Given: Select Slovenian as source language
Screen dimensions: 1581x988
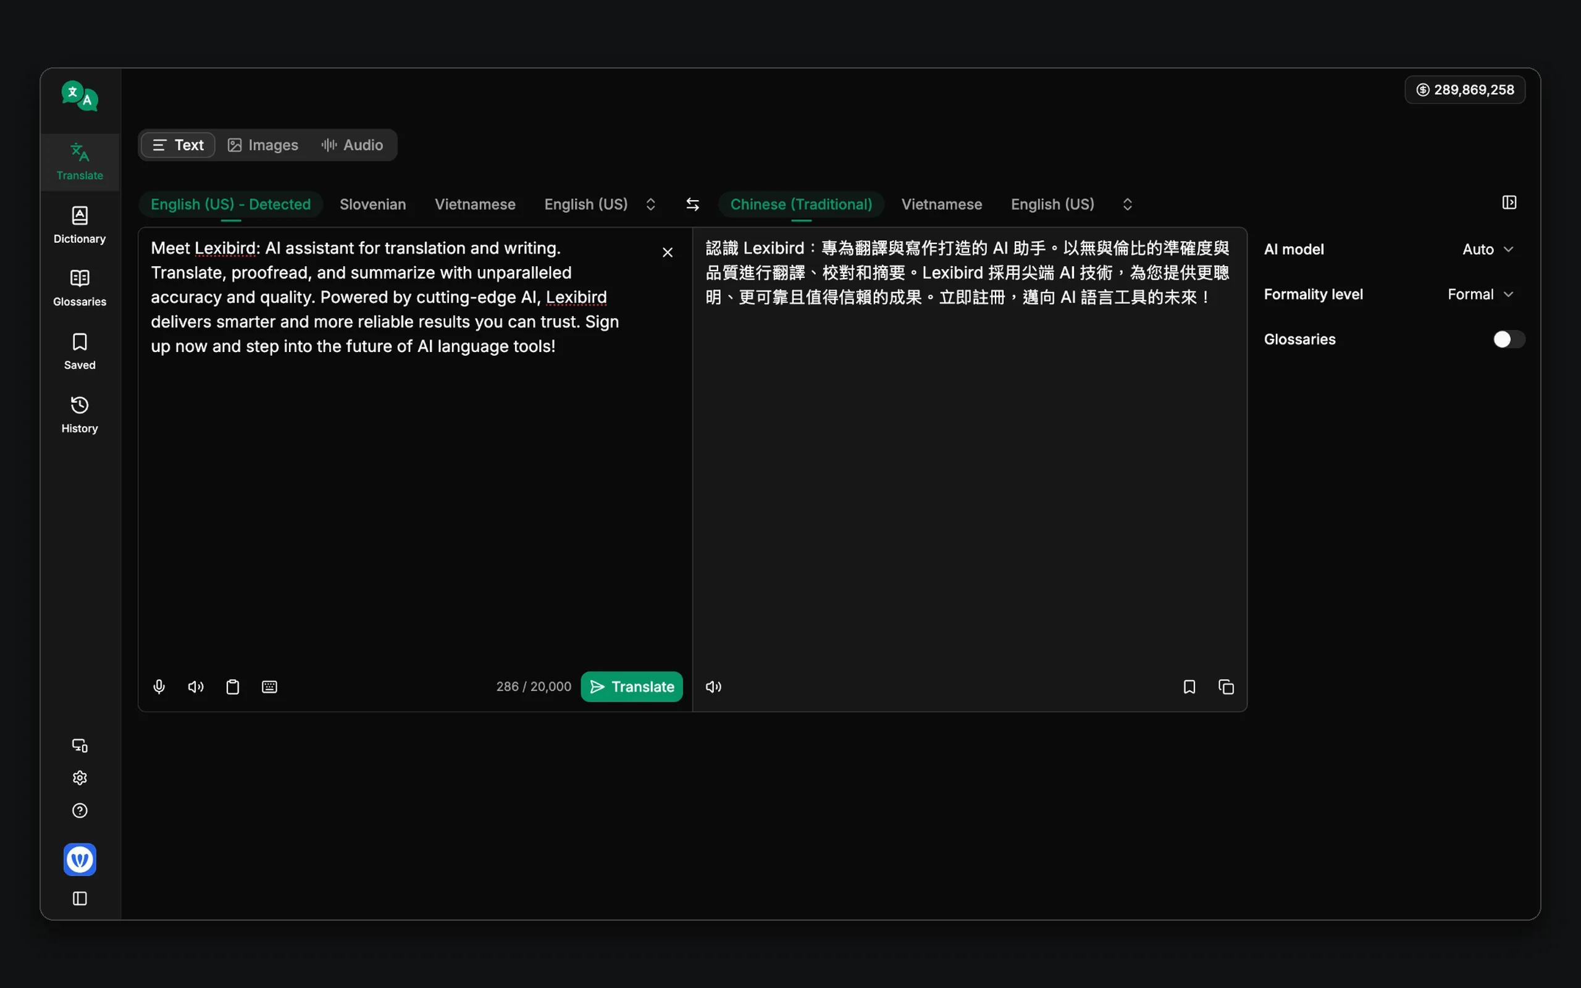Looking at the screenshot, I should point(372,204).
